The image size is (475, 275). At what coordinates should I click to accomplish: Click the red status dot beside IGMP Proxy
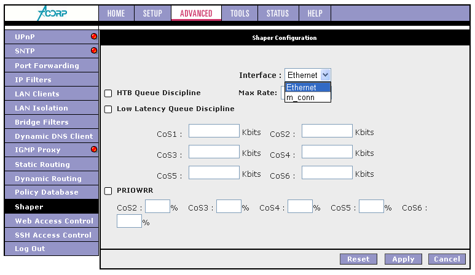(x=94, y=149)
